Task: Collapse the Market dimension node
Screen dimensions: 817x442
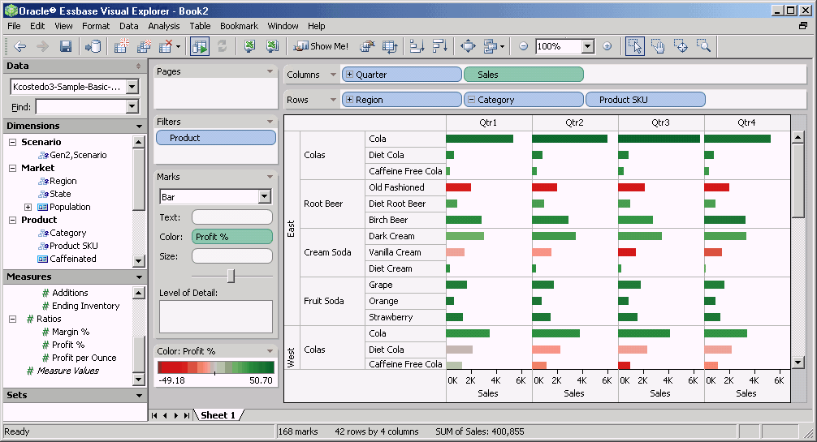Action: tap(12, 168)
